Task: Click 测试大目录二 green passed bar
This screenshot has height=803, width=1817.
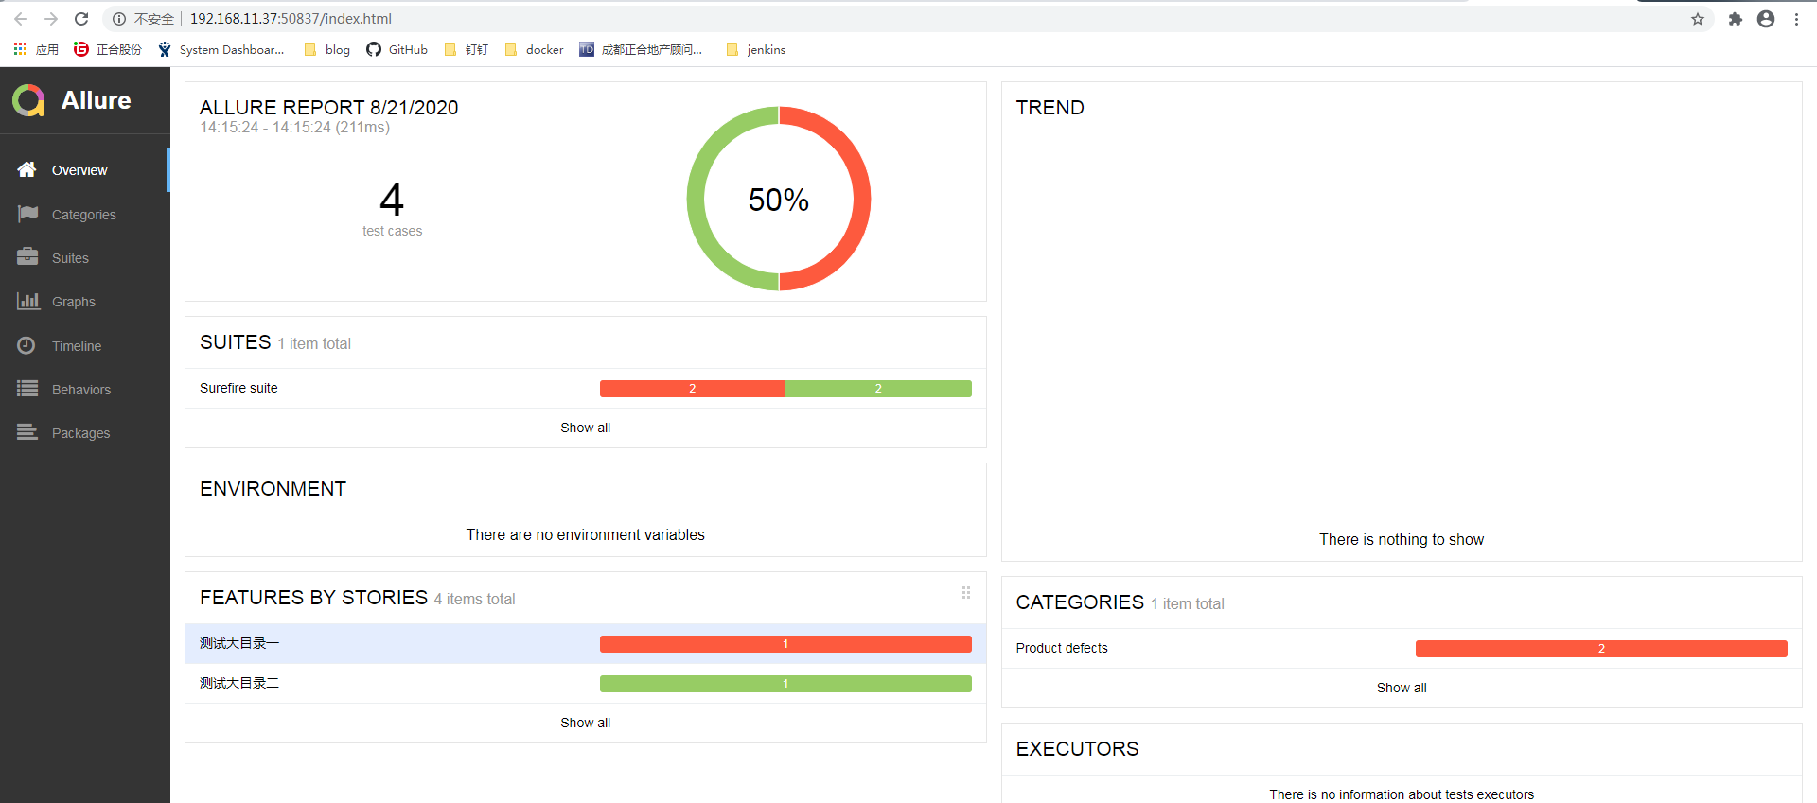Action: click(785, 684)
